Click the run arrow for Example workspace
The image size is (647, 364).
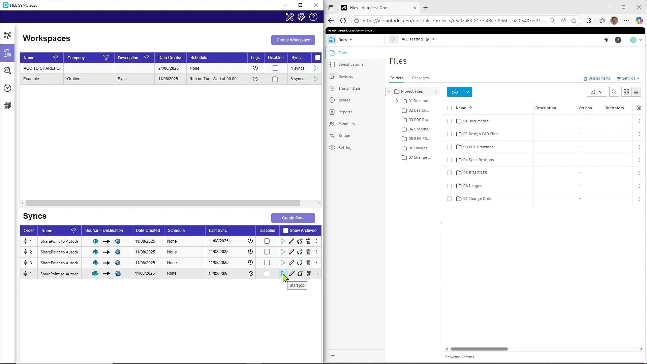click(316, 79)
